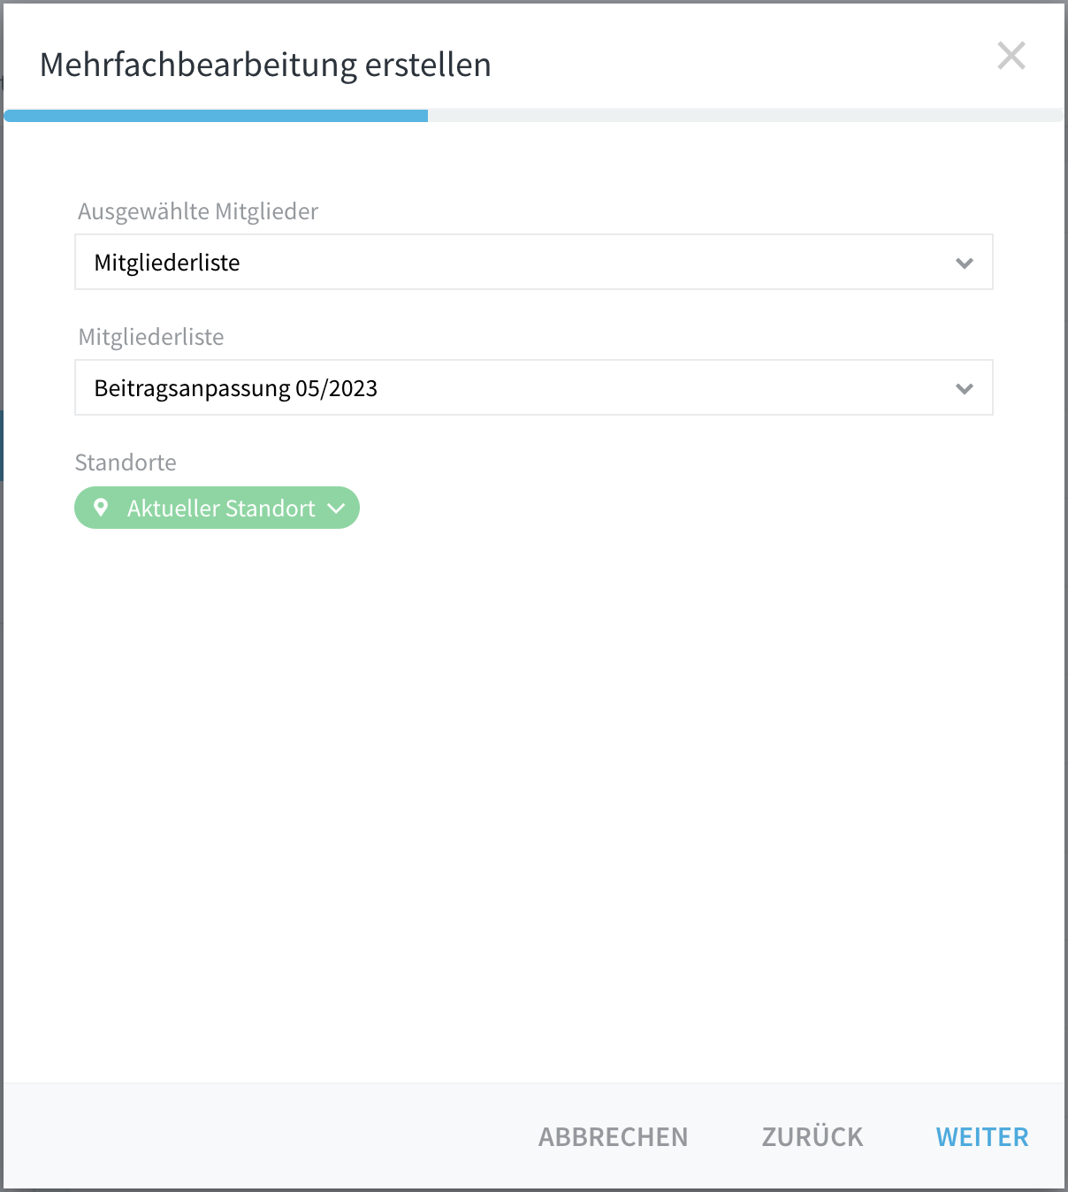Viewport: 1068px width, 1192px height.
Task: Open the Ausgewählte Mitglieder combo box
Action: pos(534,262)
